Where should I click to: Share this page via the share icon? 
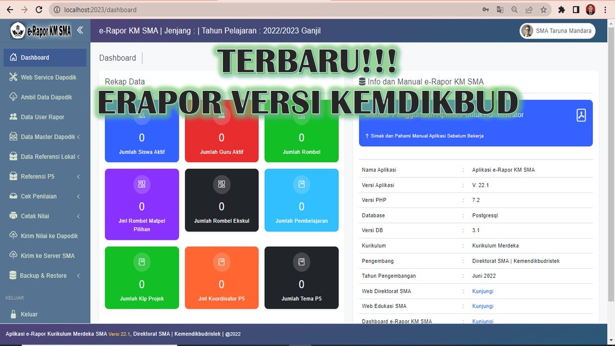(x=529, y=10)
